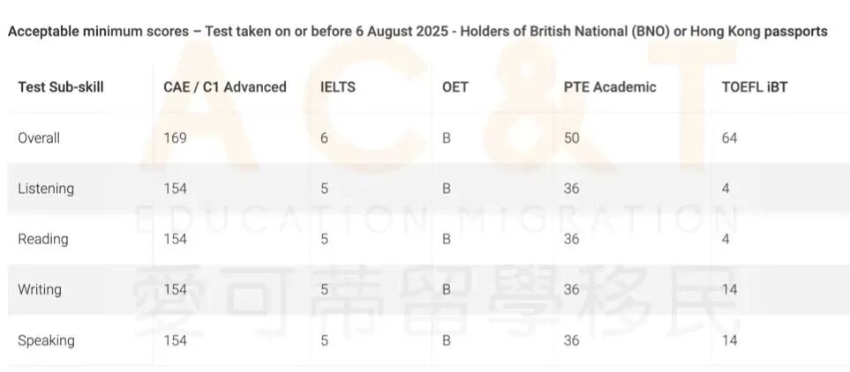Select the Overall TOEFL iBT score 64
The width and height of the screenshot is (850, 372).
[728, 138]
